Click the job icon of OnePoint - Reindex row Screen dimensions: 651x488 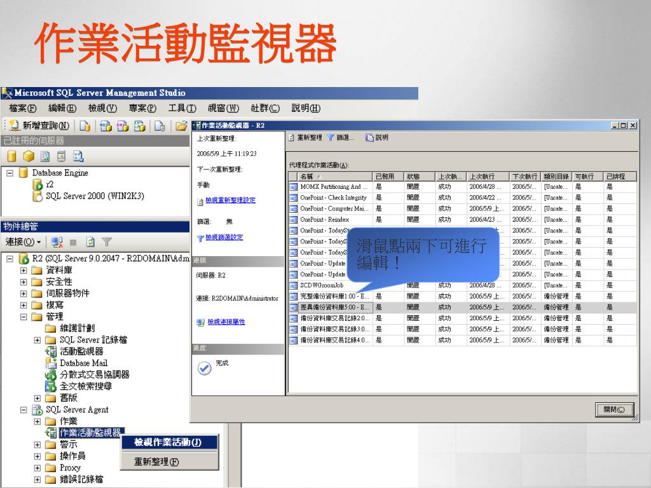[294, 219]
